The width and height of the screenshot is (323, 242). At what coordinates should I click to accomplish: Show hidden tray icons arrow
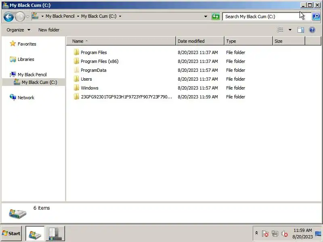[256, 233]
